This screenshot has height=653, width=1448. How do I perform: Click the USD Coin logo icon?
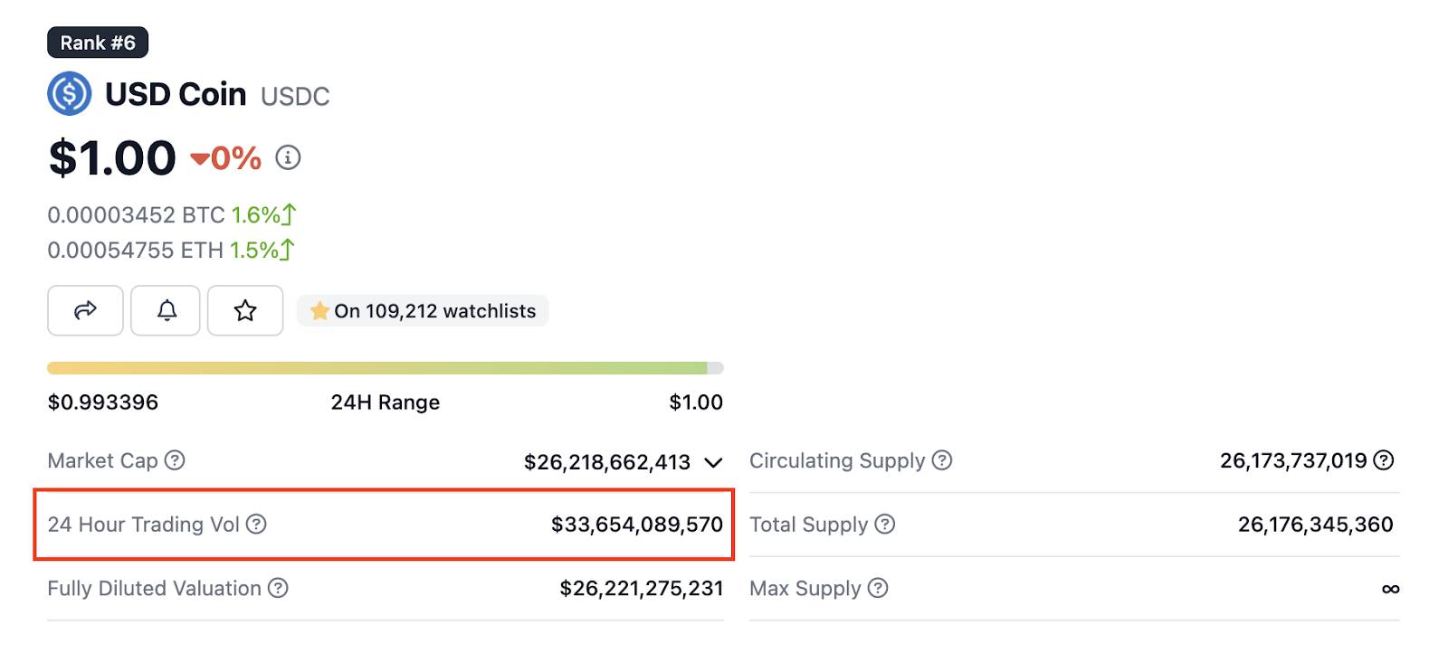(x=69, y=93)
